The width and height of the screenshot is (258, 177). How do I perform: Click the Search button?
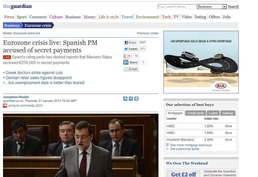point(233,7)
